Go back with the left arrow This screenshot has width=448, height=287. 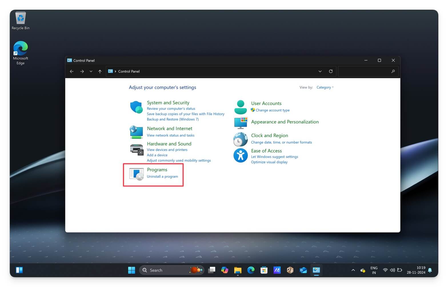[x=72, y=71]
